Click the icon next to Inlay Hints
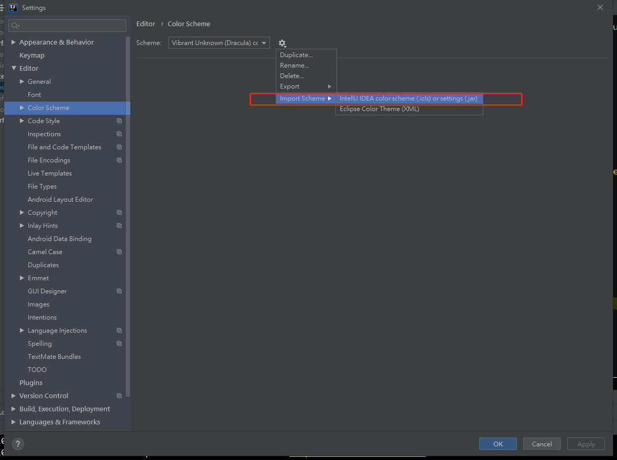The width and height of the screenshot is (617, 460). [120, 225]
